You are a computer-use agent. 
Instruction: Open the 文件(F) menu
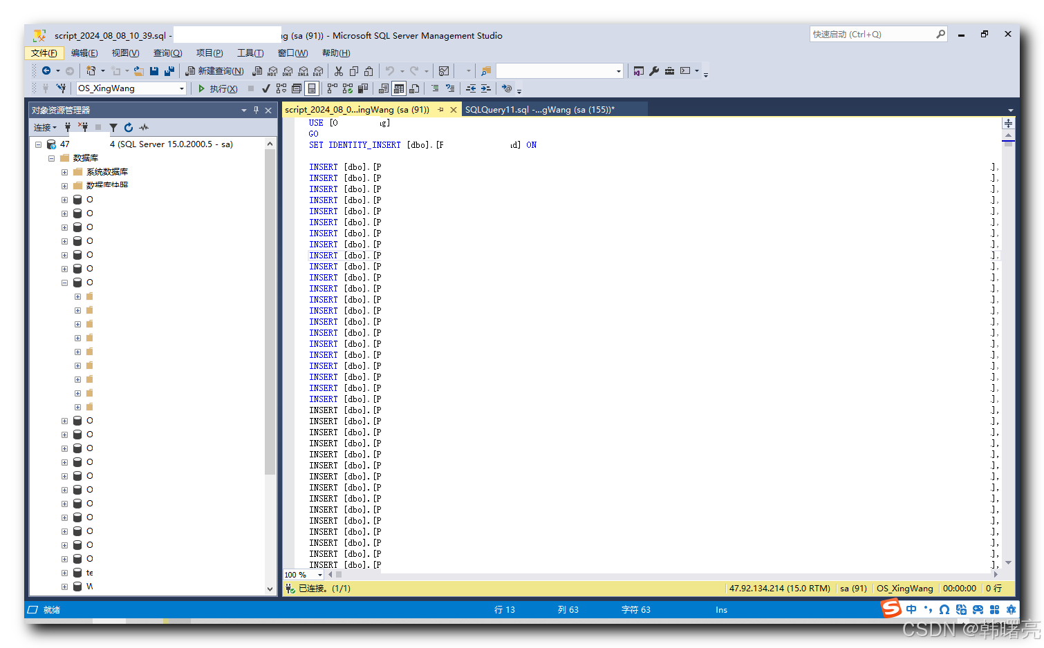tap(44, 53)
